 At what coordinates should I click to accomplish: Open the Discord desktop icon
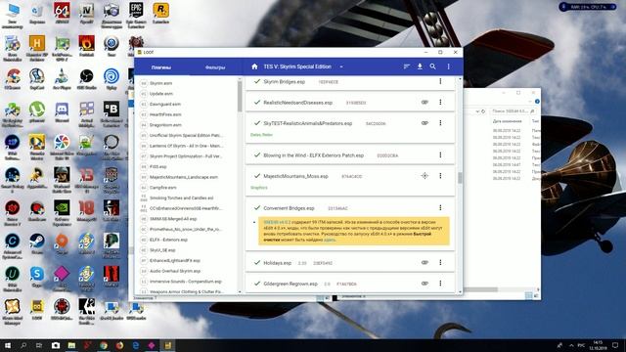[62, 111]
